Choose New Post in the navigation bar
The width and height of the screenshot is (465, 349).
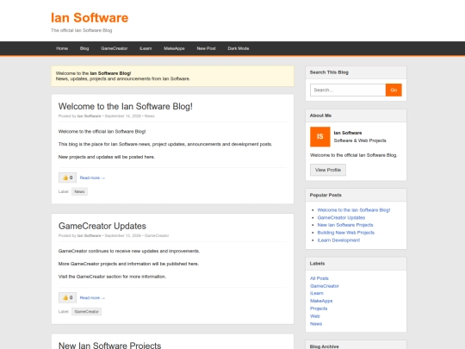pos(206,48)
